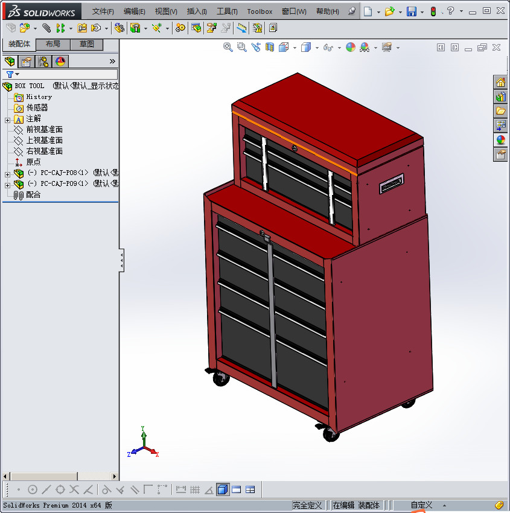Open the 编辑(E) menu
The image size is (510, 513).
point(135,11)
